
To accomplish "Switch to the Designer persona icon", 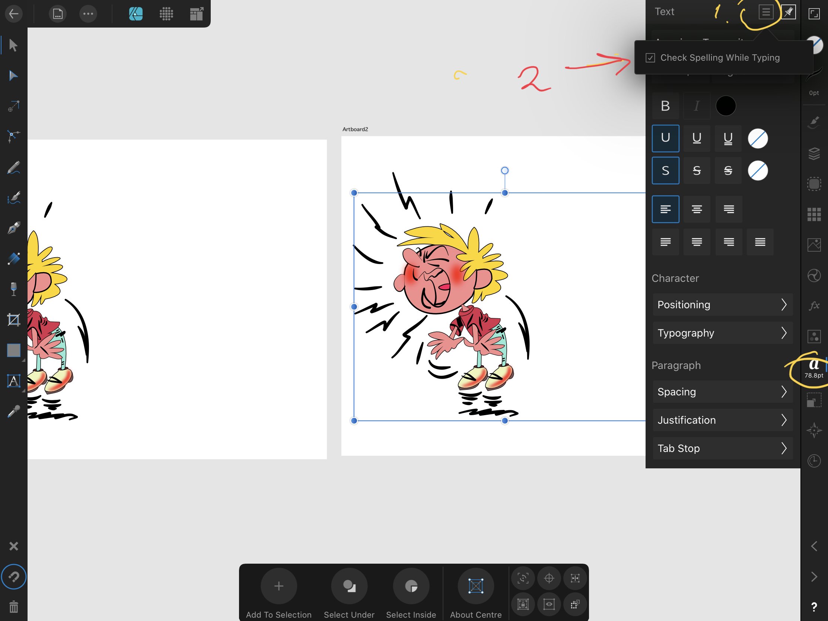I will [136, 14].
